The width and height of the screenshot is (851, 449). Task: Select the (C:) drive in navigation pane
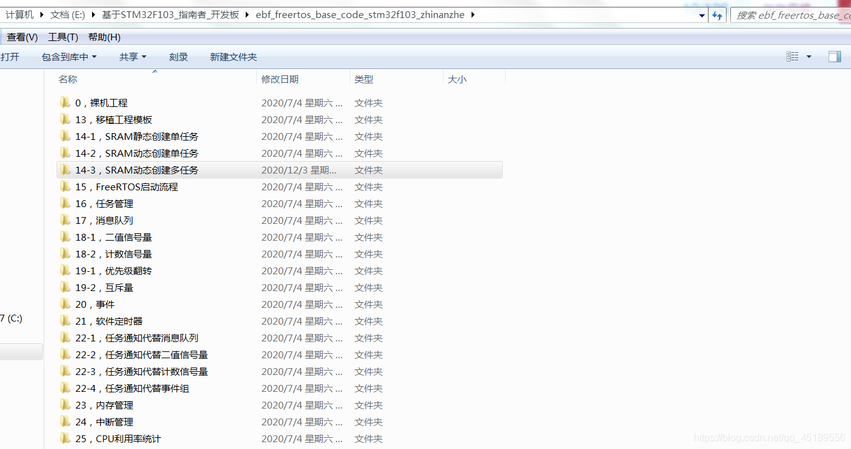11,318
